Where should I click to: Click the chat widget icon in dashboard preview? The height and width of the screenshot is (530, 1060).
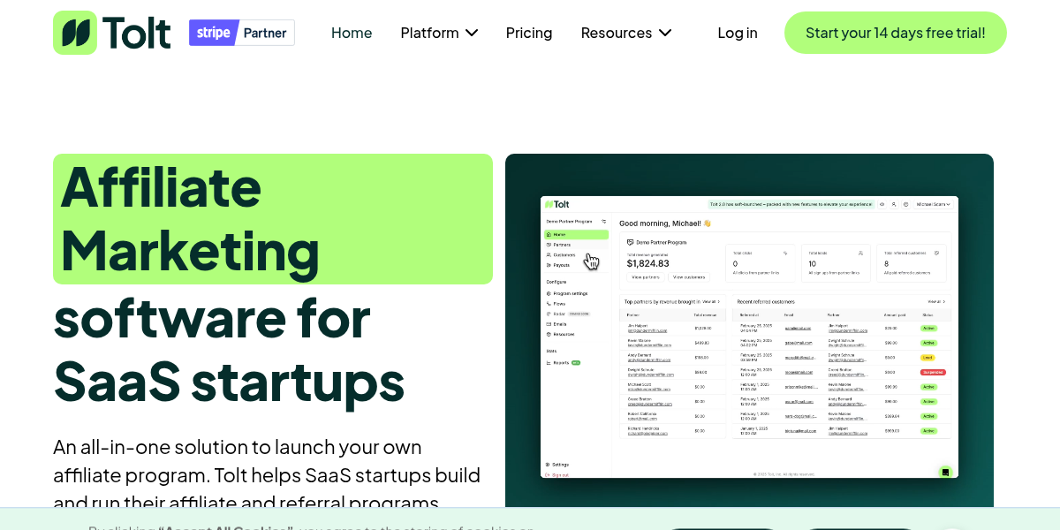point(945,472)
